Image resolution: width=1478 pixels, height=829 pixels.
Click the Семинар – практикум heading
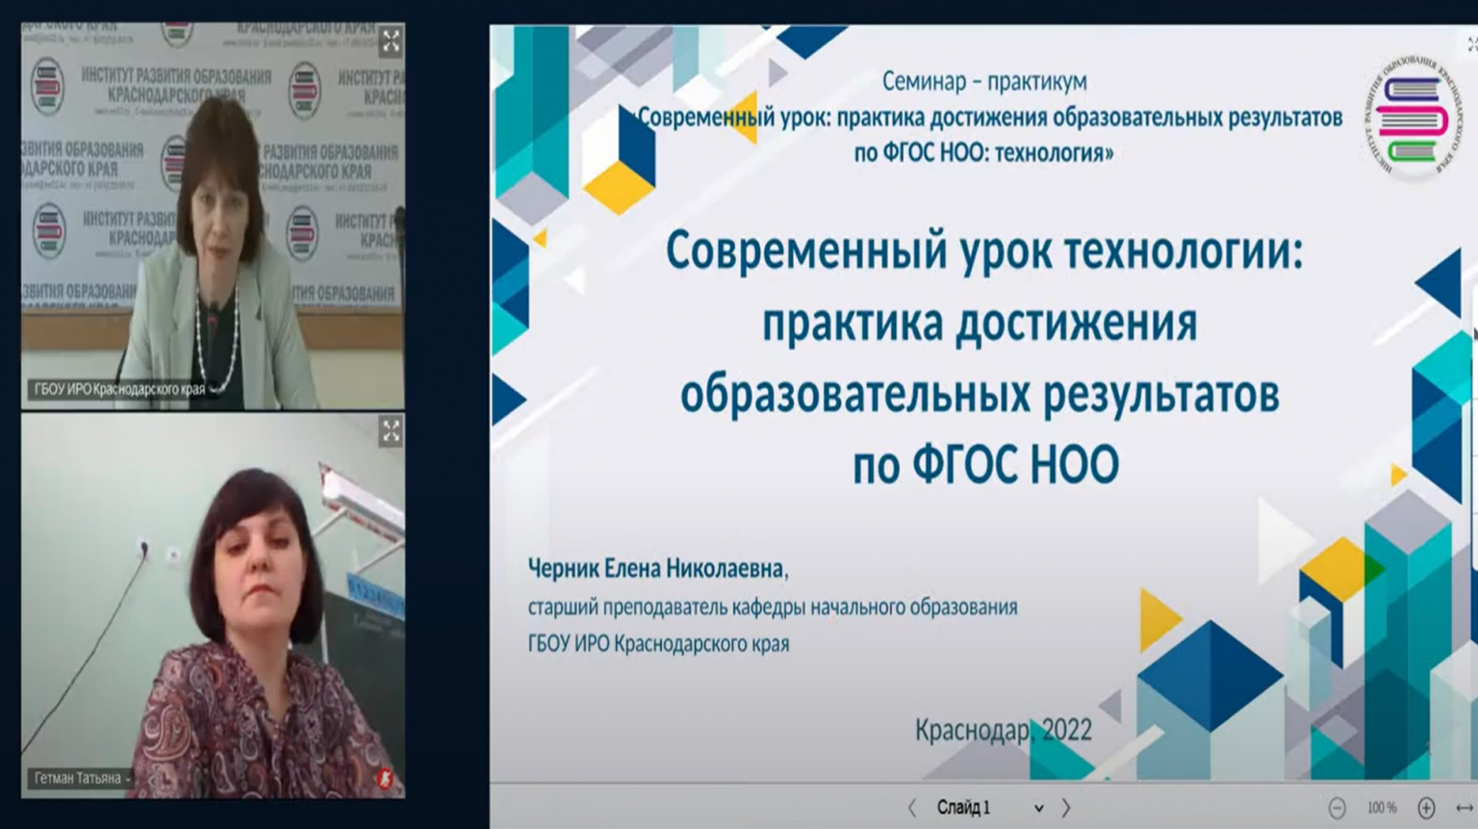point(983,82)
